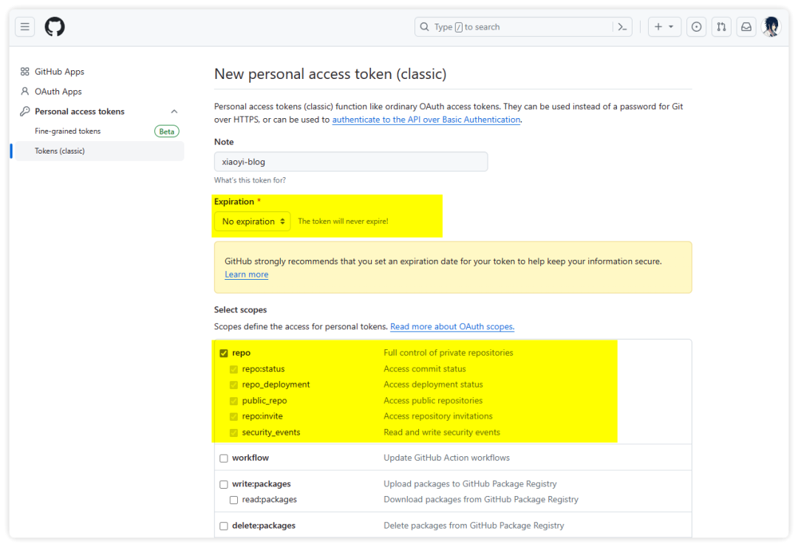Image resolution: width=798 pixels, height=547 pixels.
Task: Enable the workflow scope checkbox
Action: pos(224,458)
